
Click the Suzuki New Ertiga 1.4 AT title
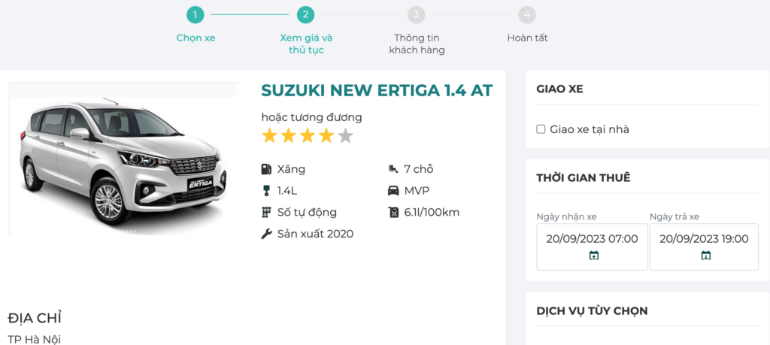[x=377, y=91]
